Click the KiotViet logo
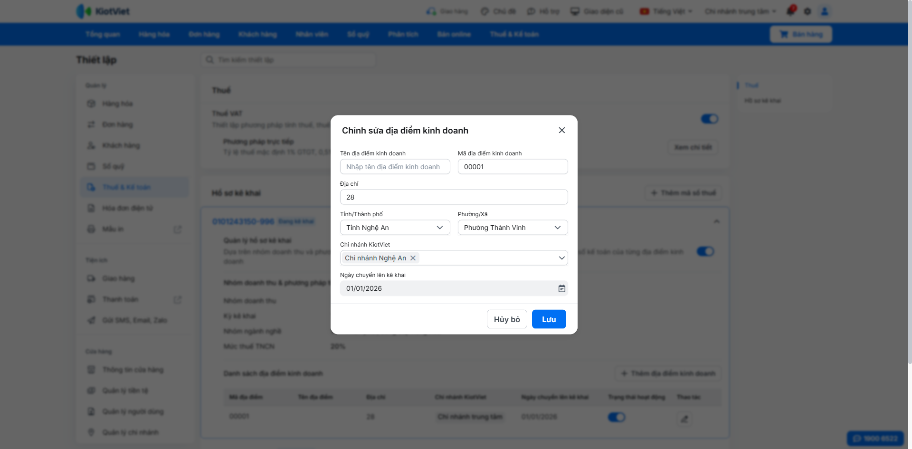Image resolution: width=912 pixels, height=449 pixels. coord(103,11)
